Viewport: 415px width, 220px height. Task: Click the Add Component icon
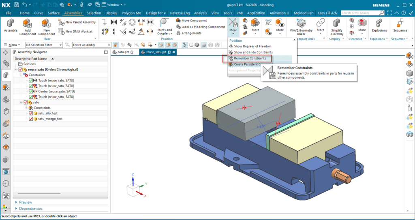pos(28,23)
